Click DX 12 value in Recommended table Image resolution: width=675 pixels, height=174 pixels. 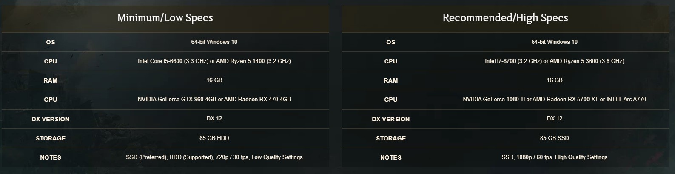[555, 118]
